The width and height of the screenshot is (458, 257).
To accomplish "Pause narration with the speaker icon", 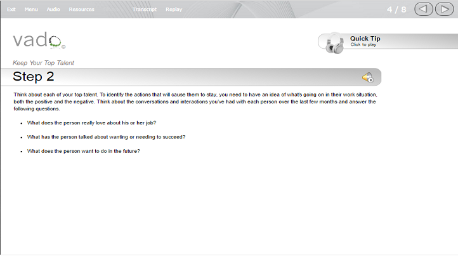I will coord(368,77).
